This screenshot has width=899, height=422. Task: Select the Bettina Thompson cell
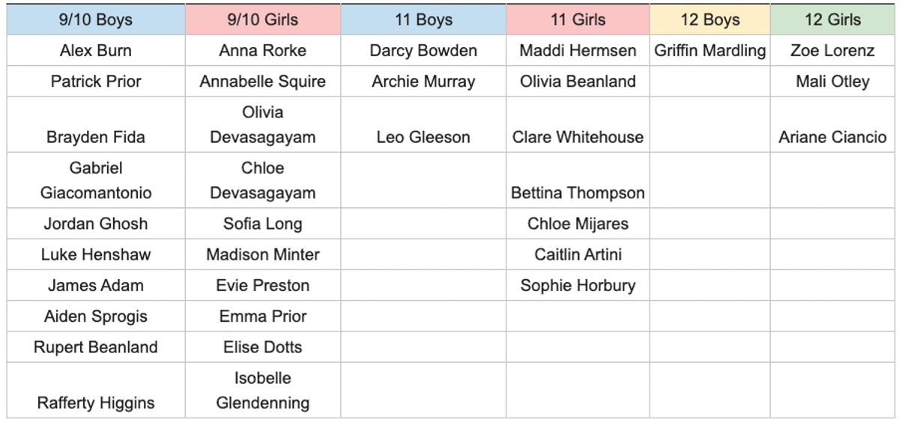point(578,192)
